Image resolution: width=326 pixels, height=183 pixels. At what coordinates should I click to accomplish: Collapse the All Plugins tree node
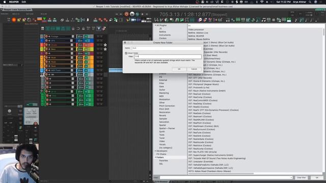[x=155, y=25]
